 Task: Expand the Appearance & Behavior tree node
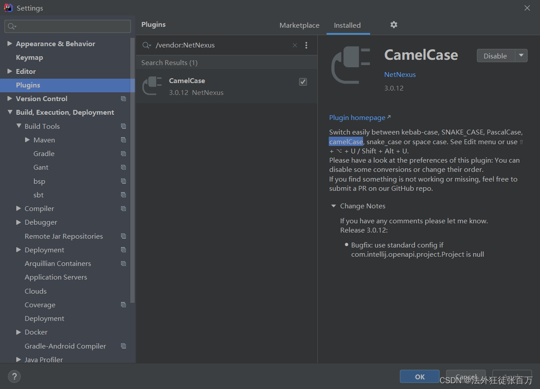10,44
